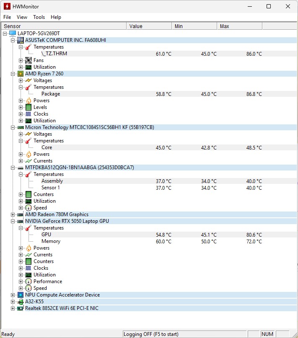The width and height of the screenshot is (298, 338).
Task: Expand the AMD Radeon 780M Graphics node
Action: click(13, 214)
